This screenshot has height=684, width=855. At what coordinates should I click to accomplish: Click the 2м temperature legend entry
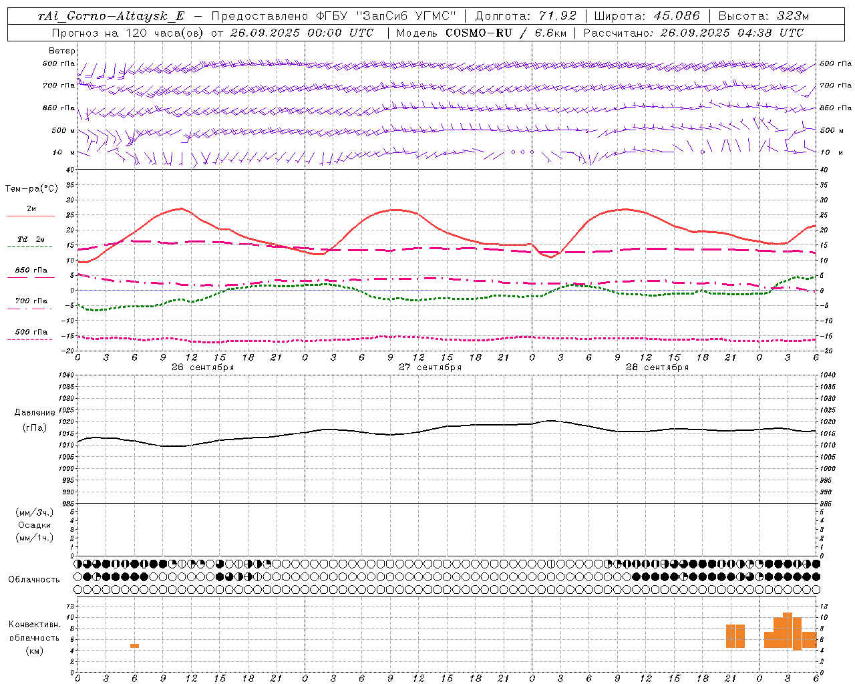(x=31, y=209)
